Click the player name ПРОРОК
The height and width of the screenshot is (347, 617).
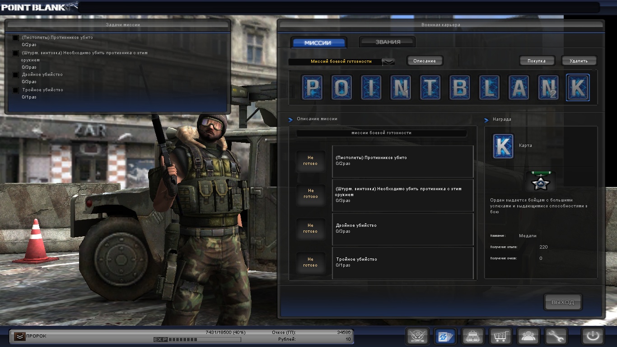[36, 336]
